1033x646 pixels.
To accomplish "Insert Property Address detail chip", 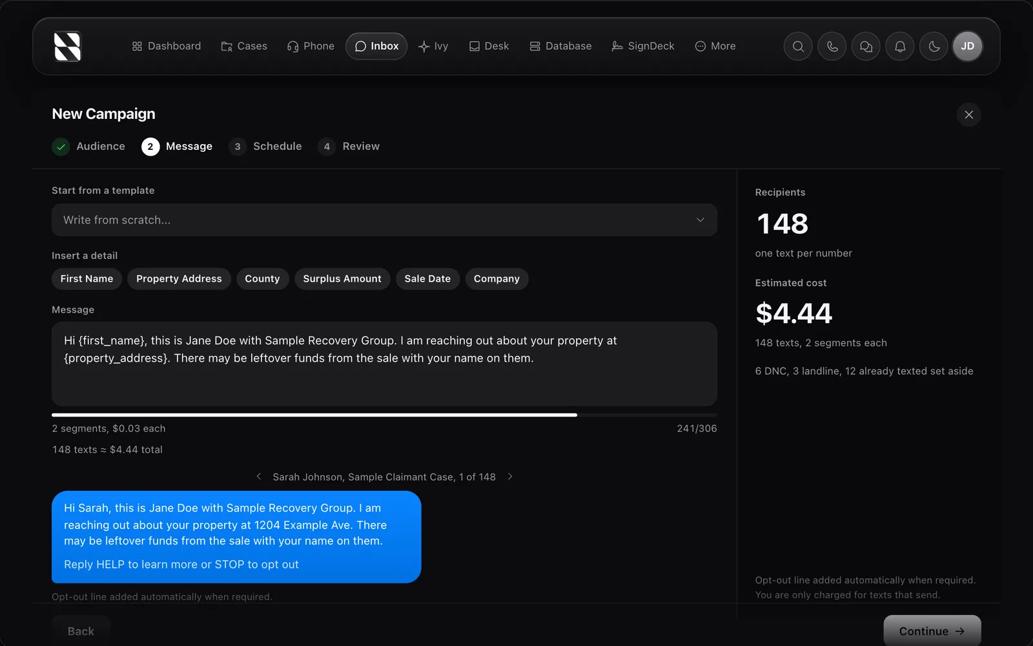I will coord(179,279).
